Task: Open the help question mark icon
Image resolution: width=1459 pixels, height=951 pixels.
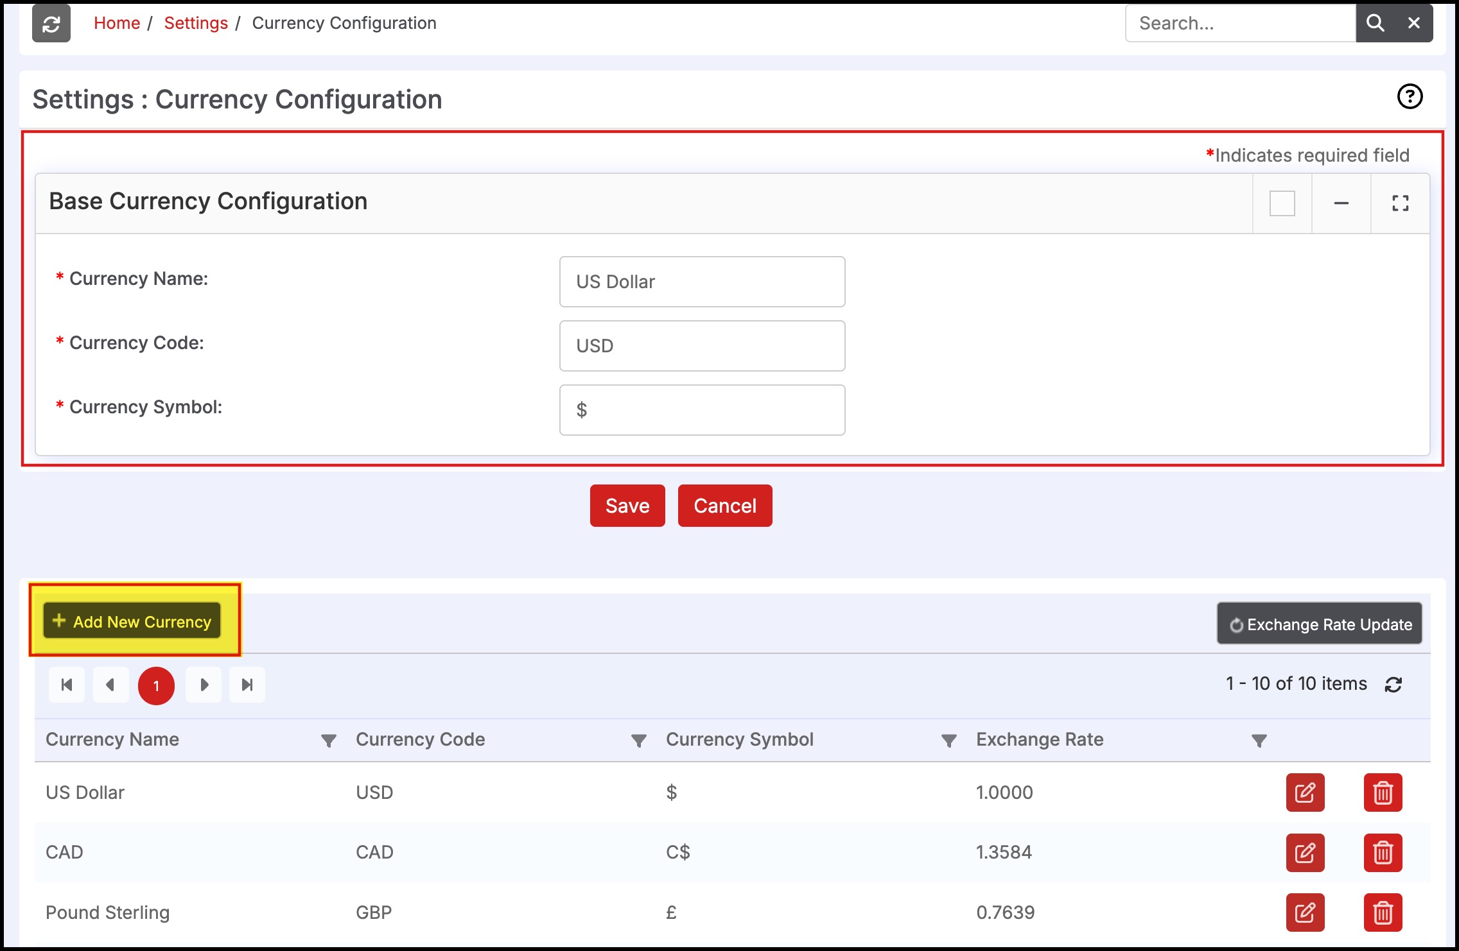Action: pyautogui.click(x=1410, y=97)
